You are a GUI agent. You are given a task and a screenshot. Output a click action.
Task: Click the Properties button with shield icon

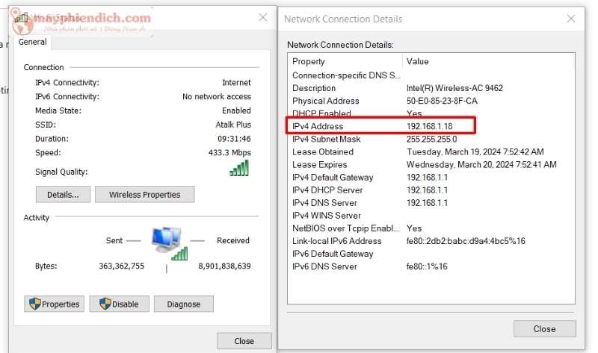tap(54, 304)
